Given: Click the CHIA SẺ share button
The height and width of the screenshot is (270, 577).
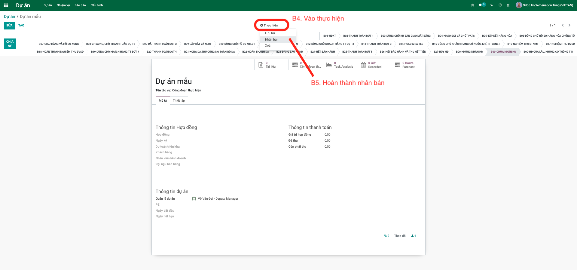Looking at the screenshot, I should [10, 44].
